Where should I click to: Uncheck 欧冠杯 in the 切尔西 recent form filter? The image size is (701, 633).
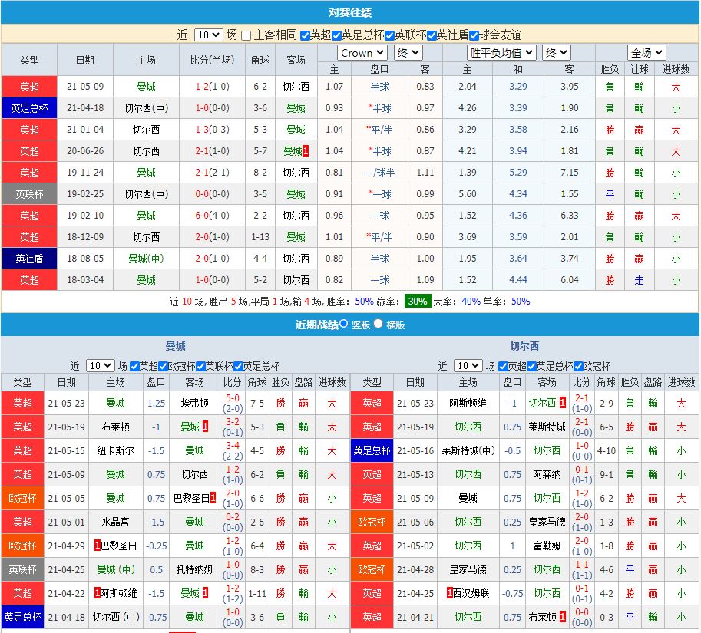click(578, 367)
